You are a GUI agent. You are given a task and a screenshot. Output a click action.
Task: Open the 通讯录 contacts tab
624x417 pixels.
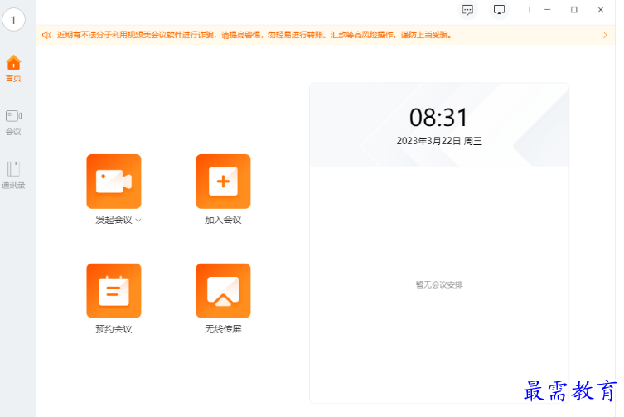coord(13,175)
